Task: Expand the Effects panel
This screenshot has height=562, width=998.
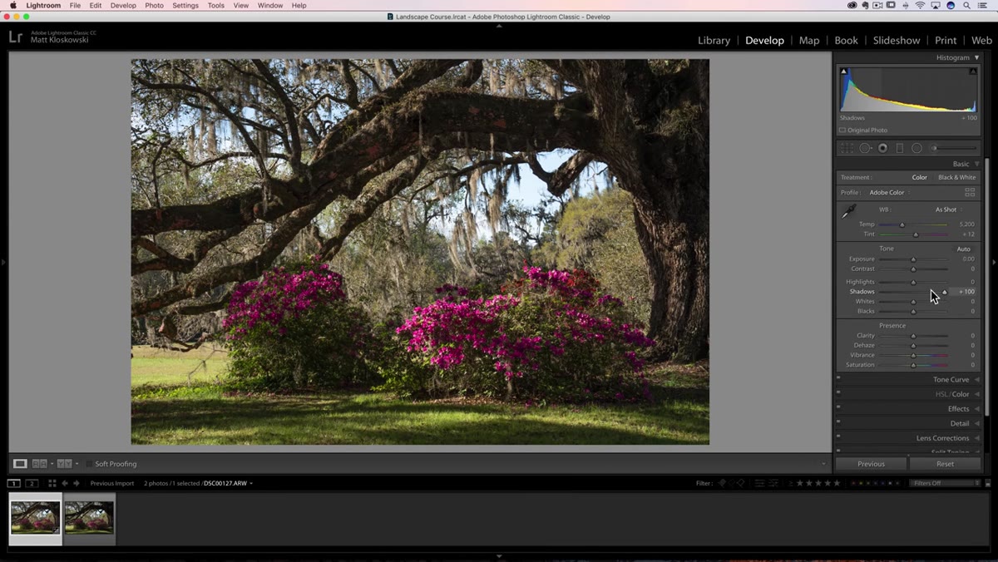Action: tap(976, 408)
